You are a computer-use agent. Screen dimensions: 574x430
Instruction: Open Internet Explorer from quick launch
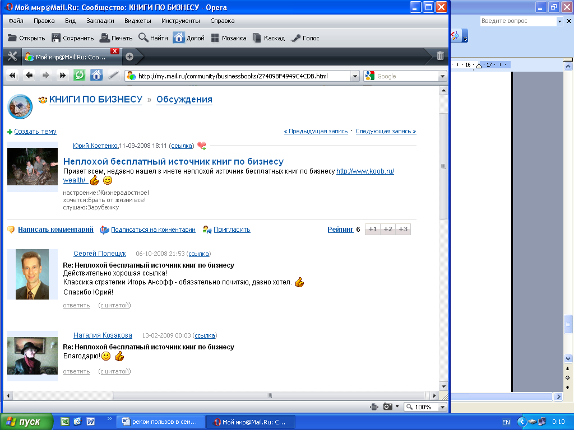click(x=77, y=422)
